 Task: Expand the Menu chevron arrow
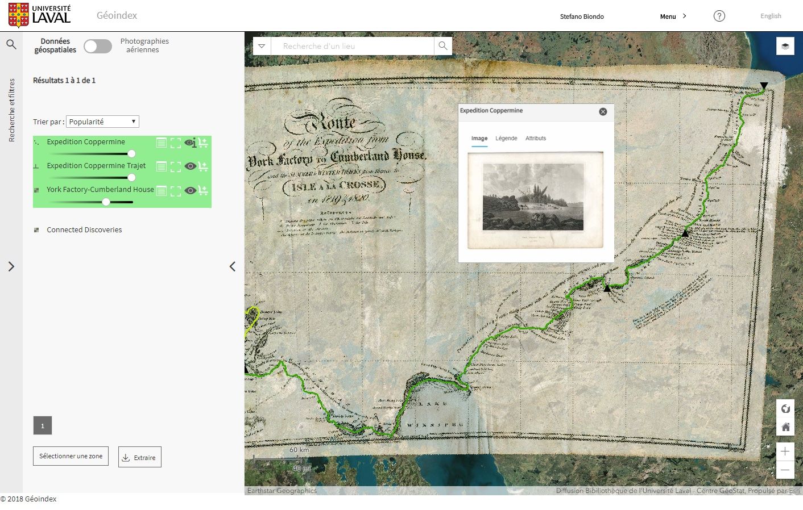tap(684, 16)
